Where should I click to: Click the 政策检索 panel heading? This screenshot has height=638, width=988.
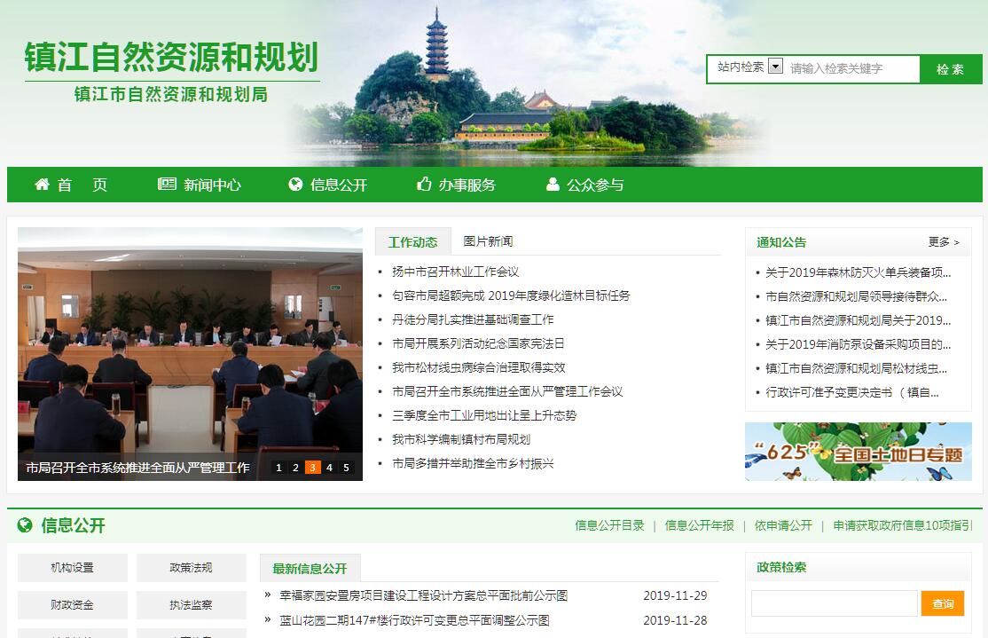[x=781, y=567]
